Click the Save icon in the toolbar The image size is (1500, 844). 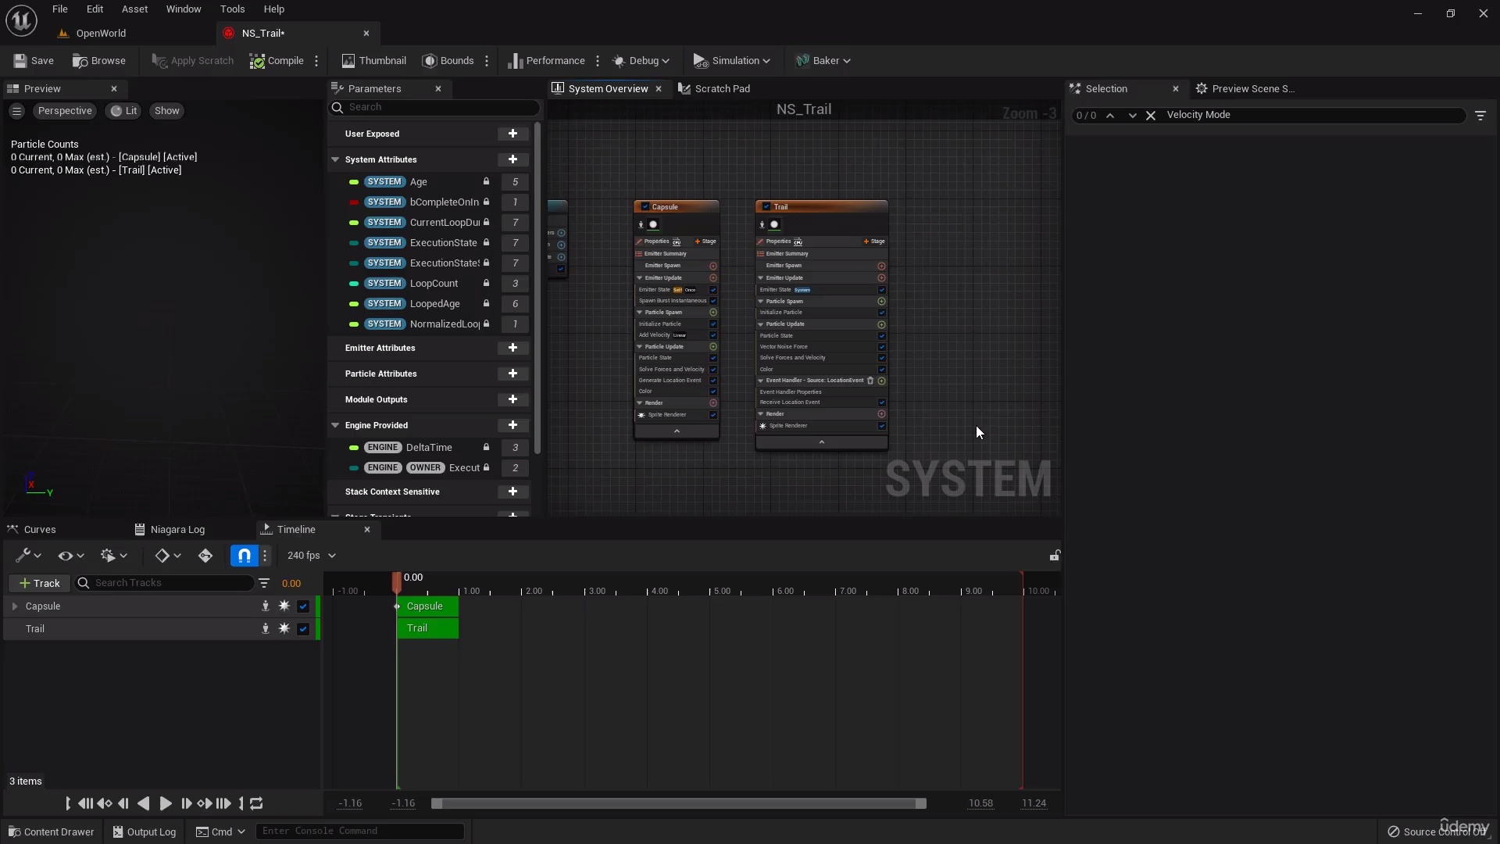[x=33, y=60]
